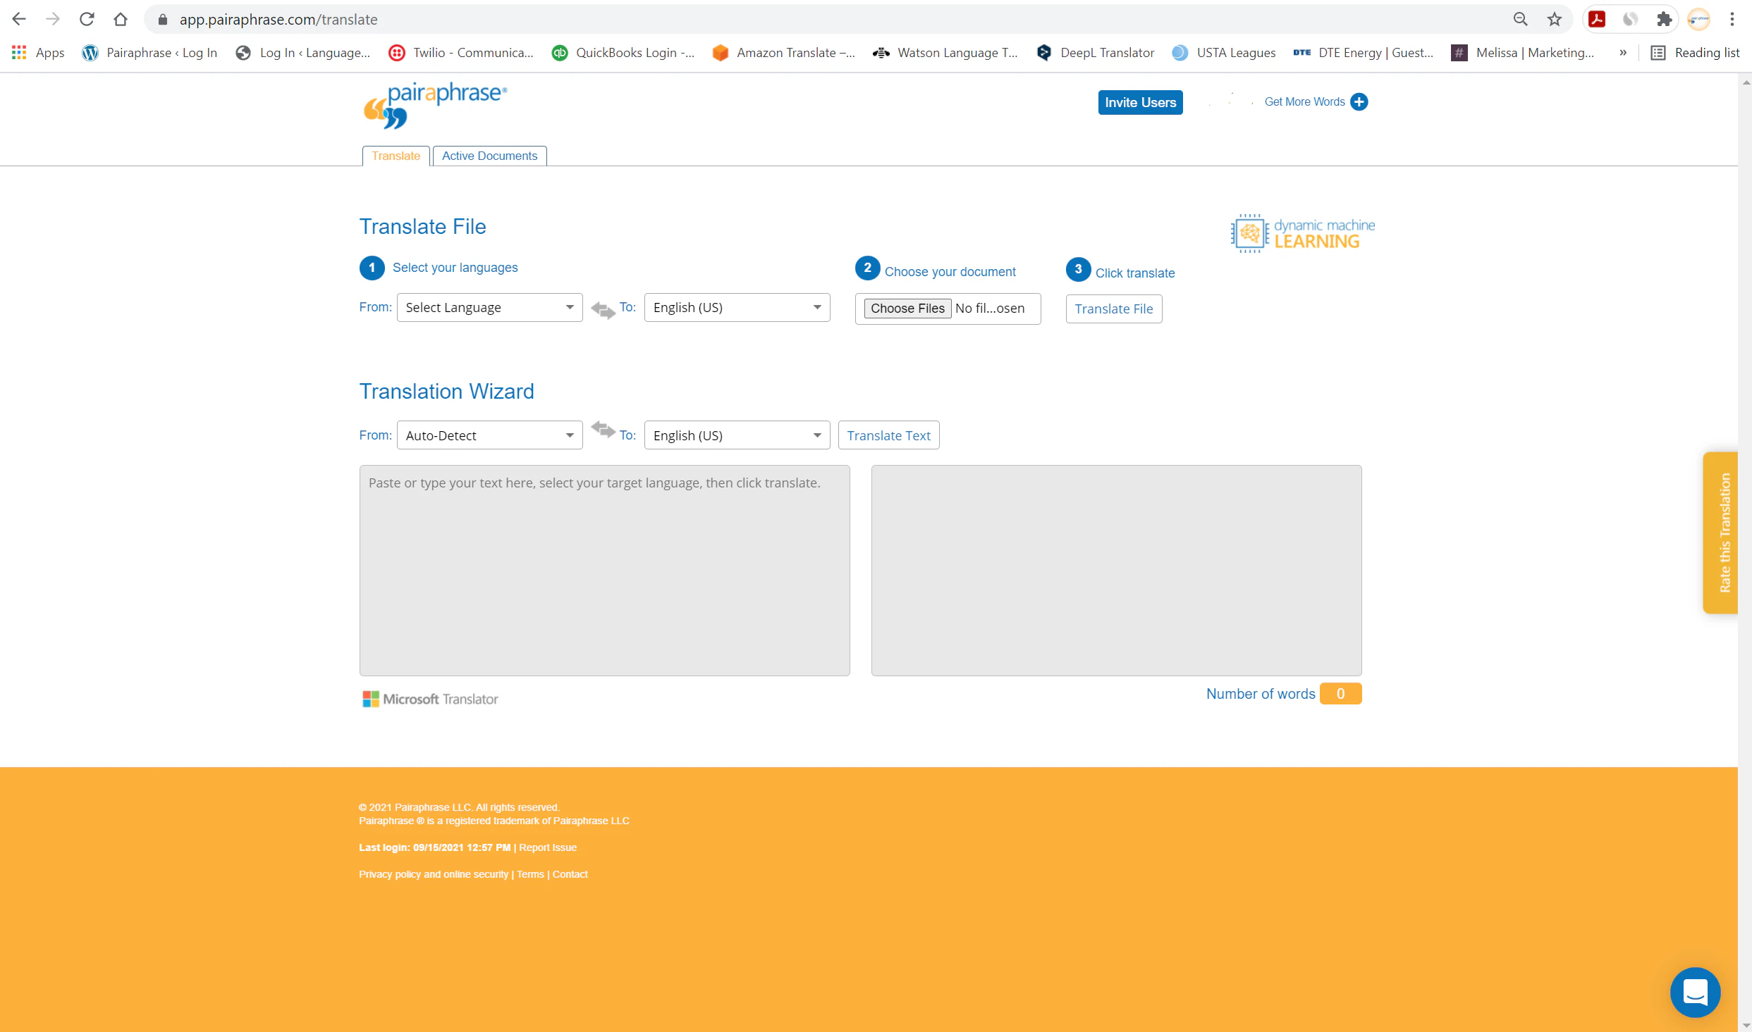Open the Melissa Marketing bookmark
Image resolution: width=1752 pixels, height=1032 pixels.
1523,53
